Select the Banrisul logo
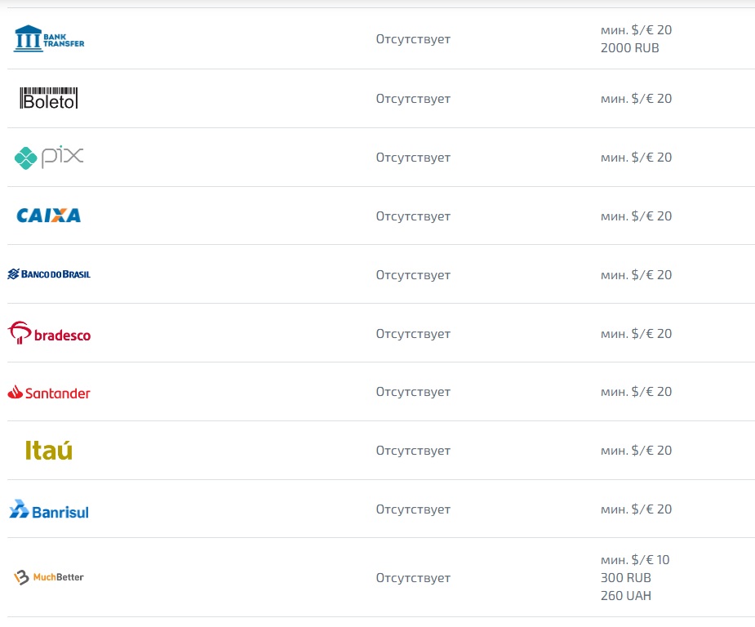 pyautogui.click(x=49, y=510)
